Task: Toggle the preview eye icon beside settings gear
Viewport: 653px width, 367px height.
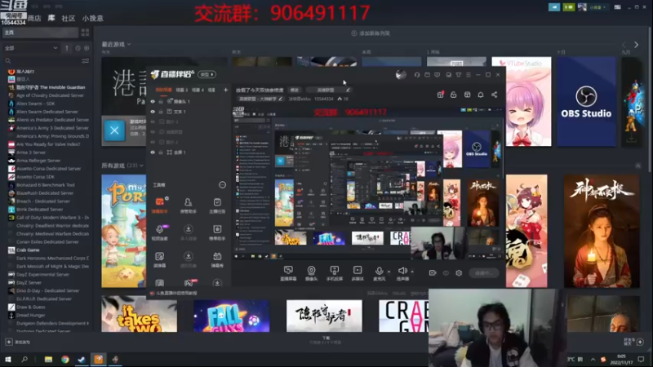Action: coord(446,273)
